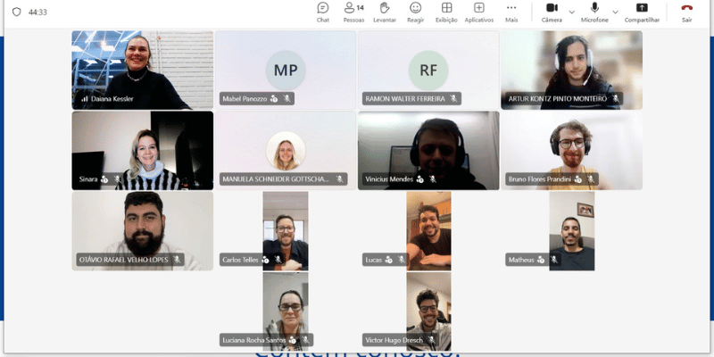This screenshot has width=714, height=357.
Task: Click the Luciana Rocha Santos name label
Action: click(x=254, y=340)
